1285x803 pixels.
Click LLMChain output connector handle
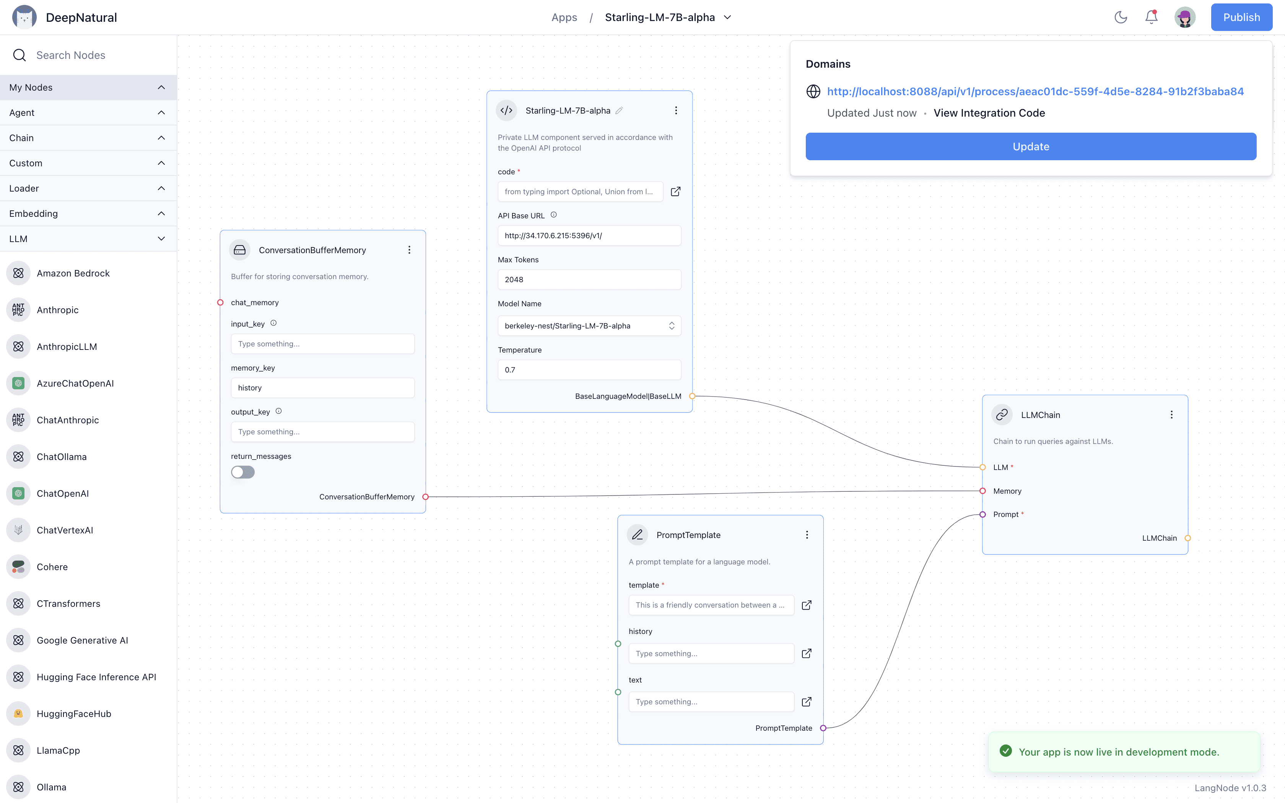point(1187,538)
